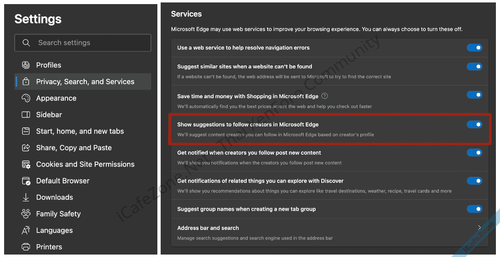Open Cookies and Site Permissions section

click(x=85, y=164)
